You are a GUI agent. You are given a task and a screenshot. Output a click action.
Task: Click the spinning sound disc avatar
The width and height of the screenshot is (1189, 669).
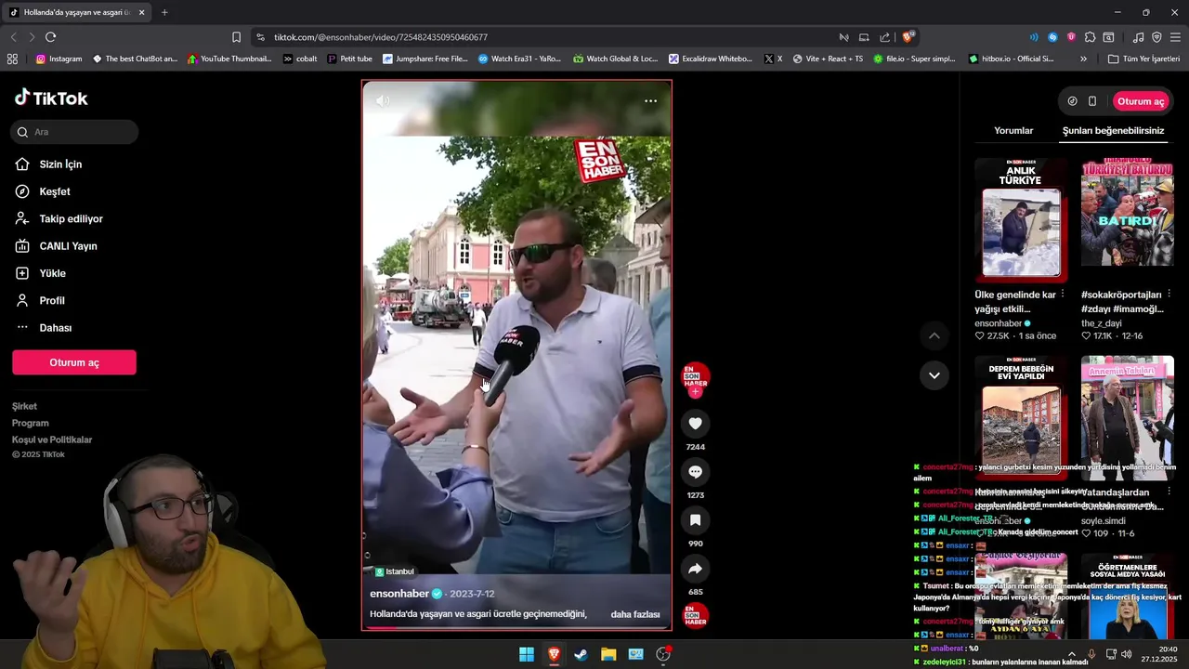(695, 615)
